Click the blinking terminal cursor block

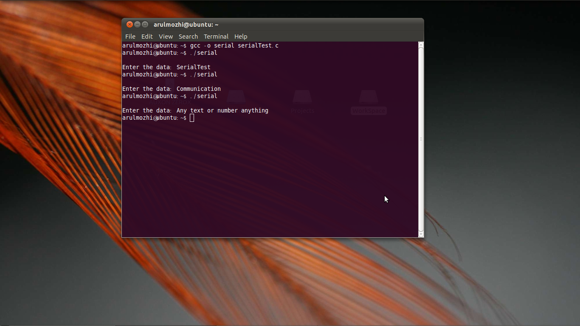tap(191, 118)
